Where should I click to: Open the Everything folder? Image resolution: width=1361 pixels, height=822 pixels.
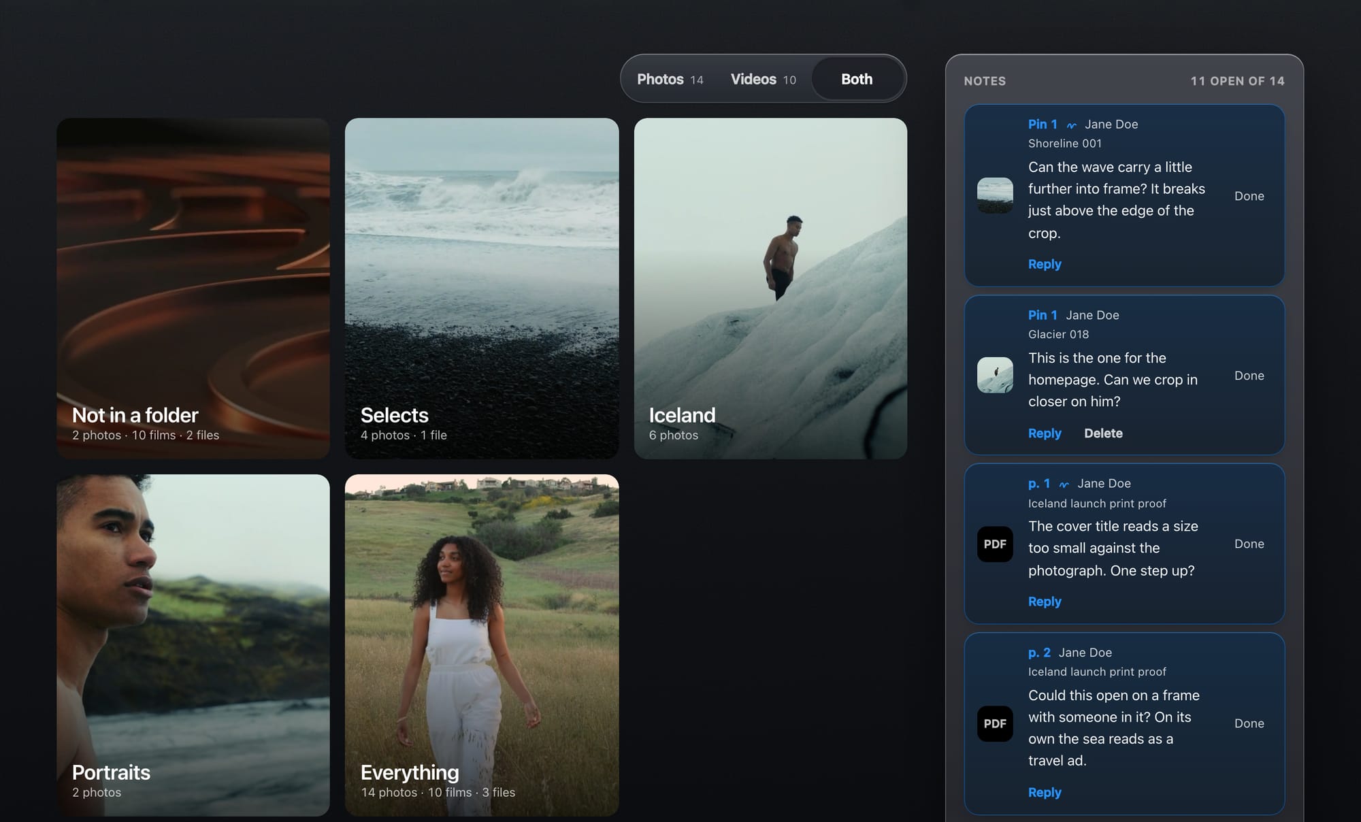pyautogui.click(x=482, y=645)
